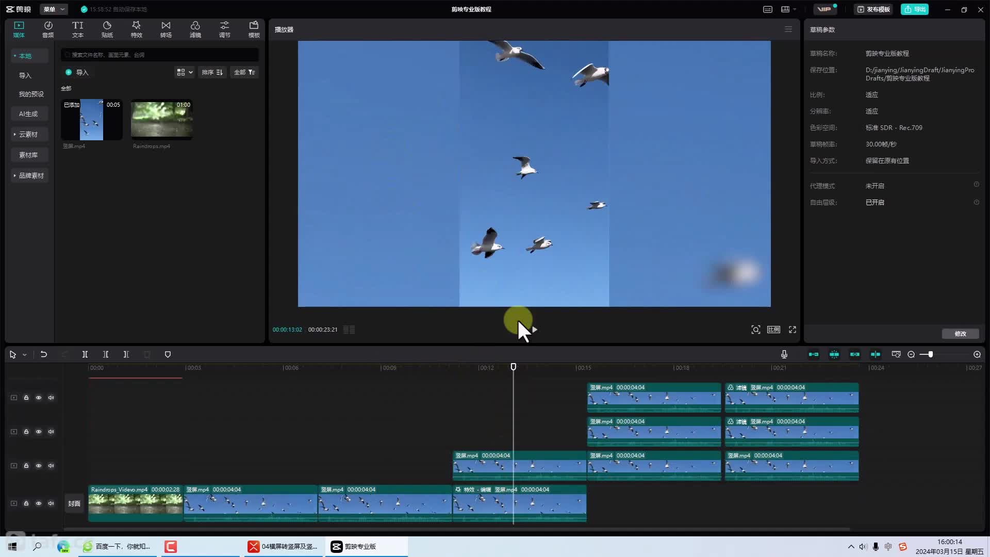Image resolution: width=990 pixels, height=557 pixels.
Task: Open the 贴纸 stickers tab
Action: coord(107,29)
